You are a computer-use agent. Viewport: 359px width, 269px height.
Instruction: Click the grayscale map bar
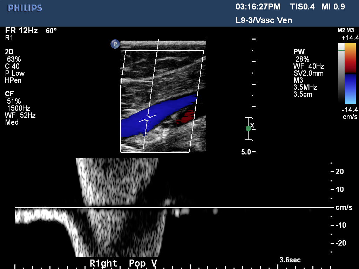341,74
